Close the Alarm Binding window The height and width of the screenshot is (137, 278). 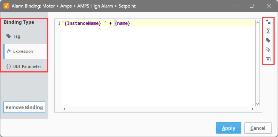(x=269, y=6)
